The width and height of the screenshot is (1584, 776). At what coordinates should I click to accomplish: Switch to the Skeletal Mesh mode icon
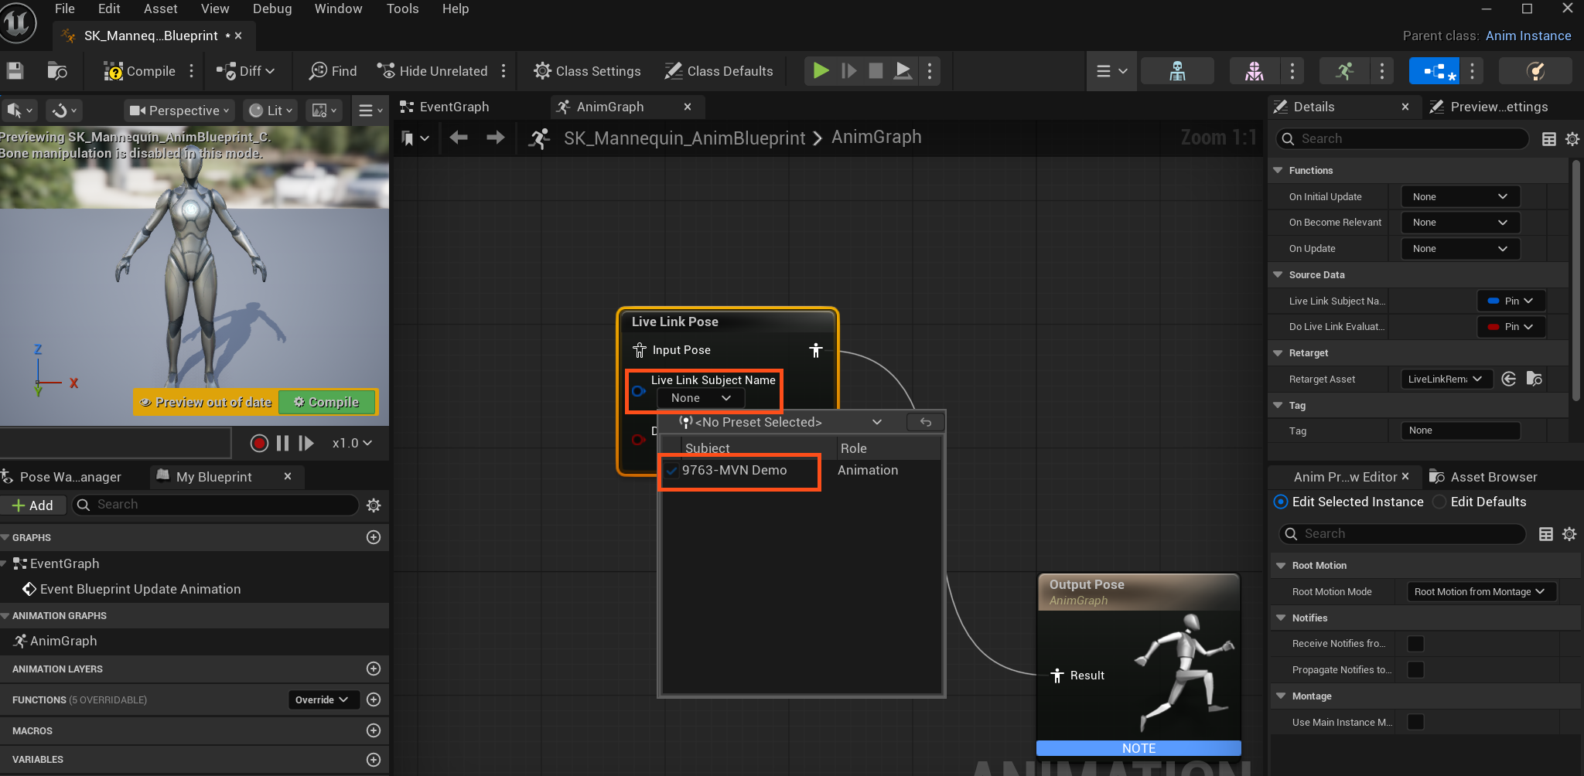coord(1255,71)
